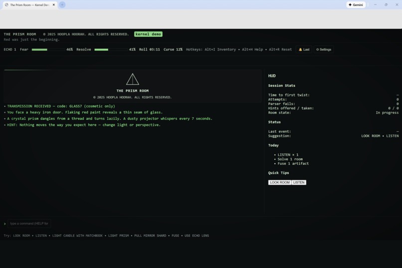Screen dimensions: 402x268
Task: Click the 'A crystal prism dangles' line
Action: click(110, 118)
